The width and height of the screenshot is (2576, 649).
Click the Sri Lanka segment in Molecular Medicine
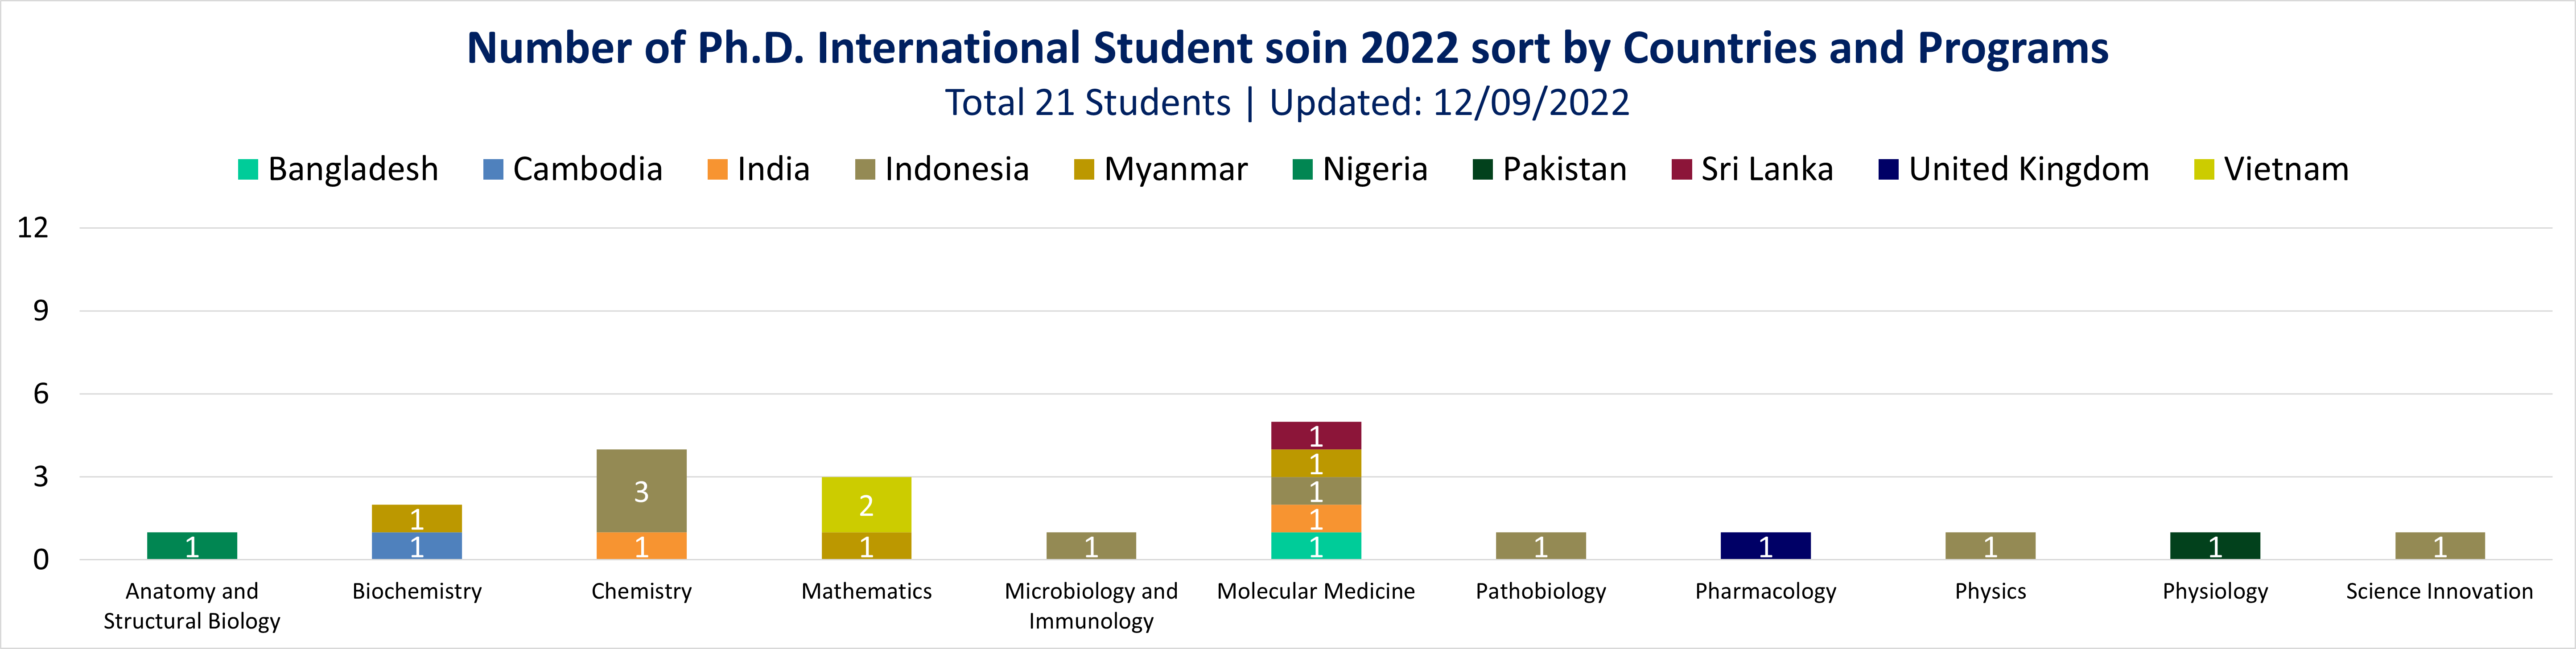click(x=1316, y=435)
